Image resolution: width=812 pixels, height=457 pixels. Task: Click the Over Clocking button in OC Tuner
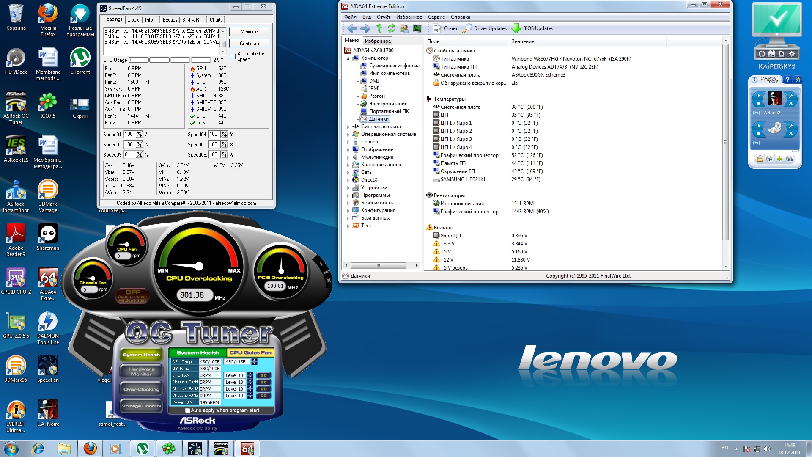(x=142, y=389)
